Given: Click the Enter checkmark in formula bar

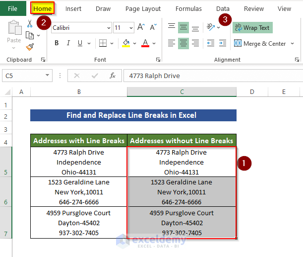Looking at the screenshot, I should (x=95, y=76).
